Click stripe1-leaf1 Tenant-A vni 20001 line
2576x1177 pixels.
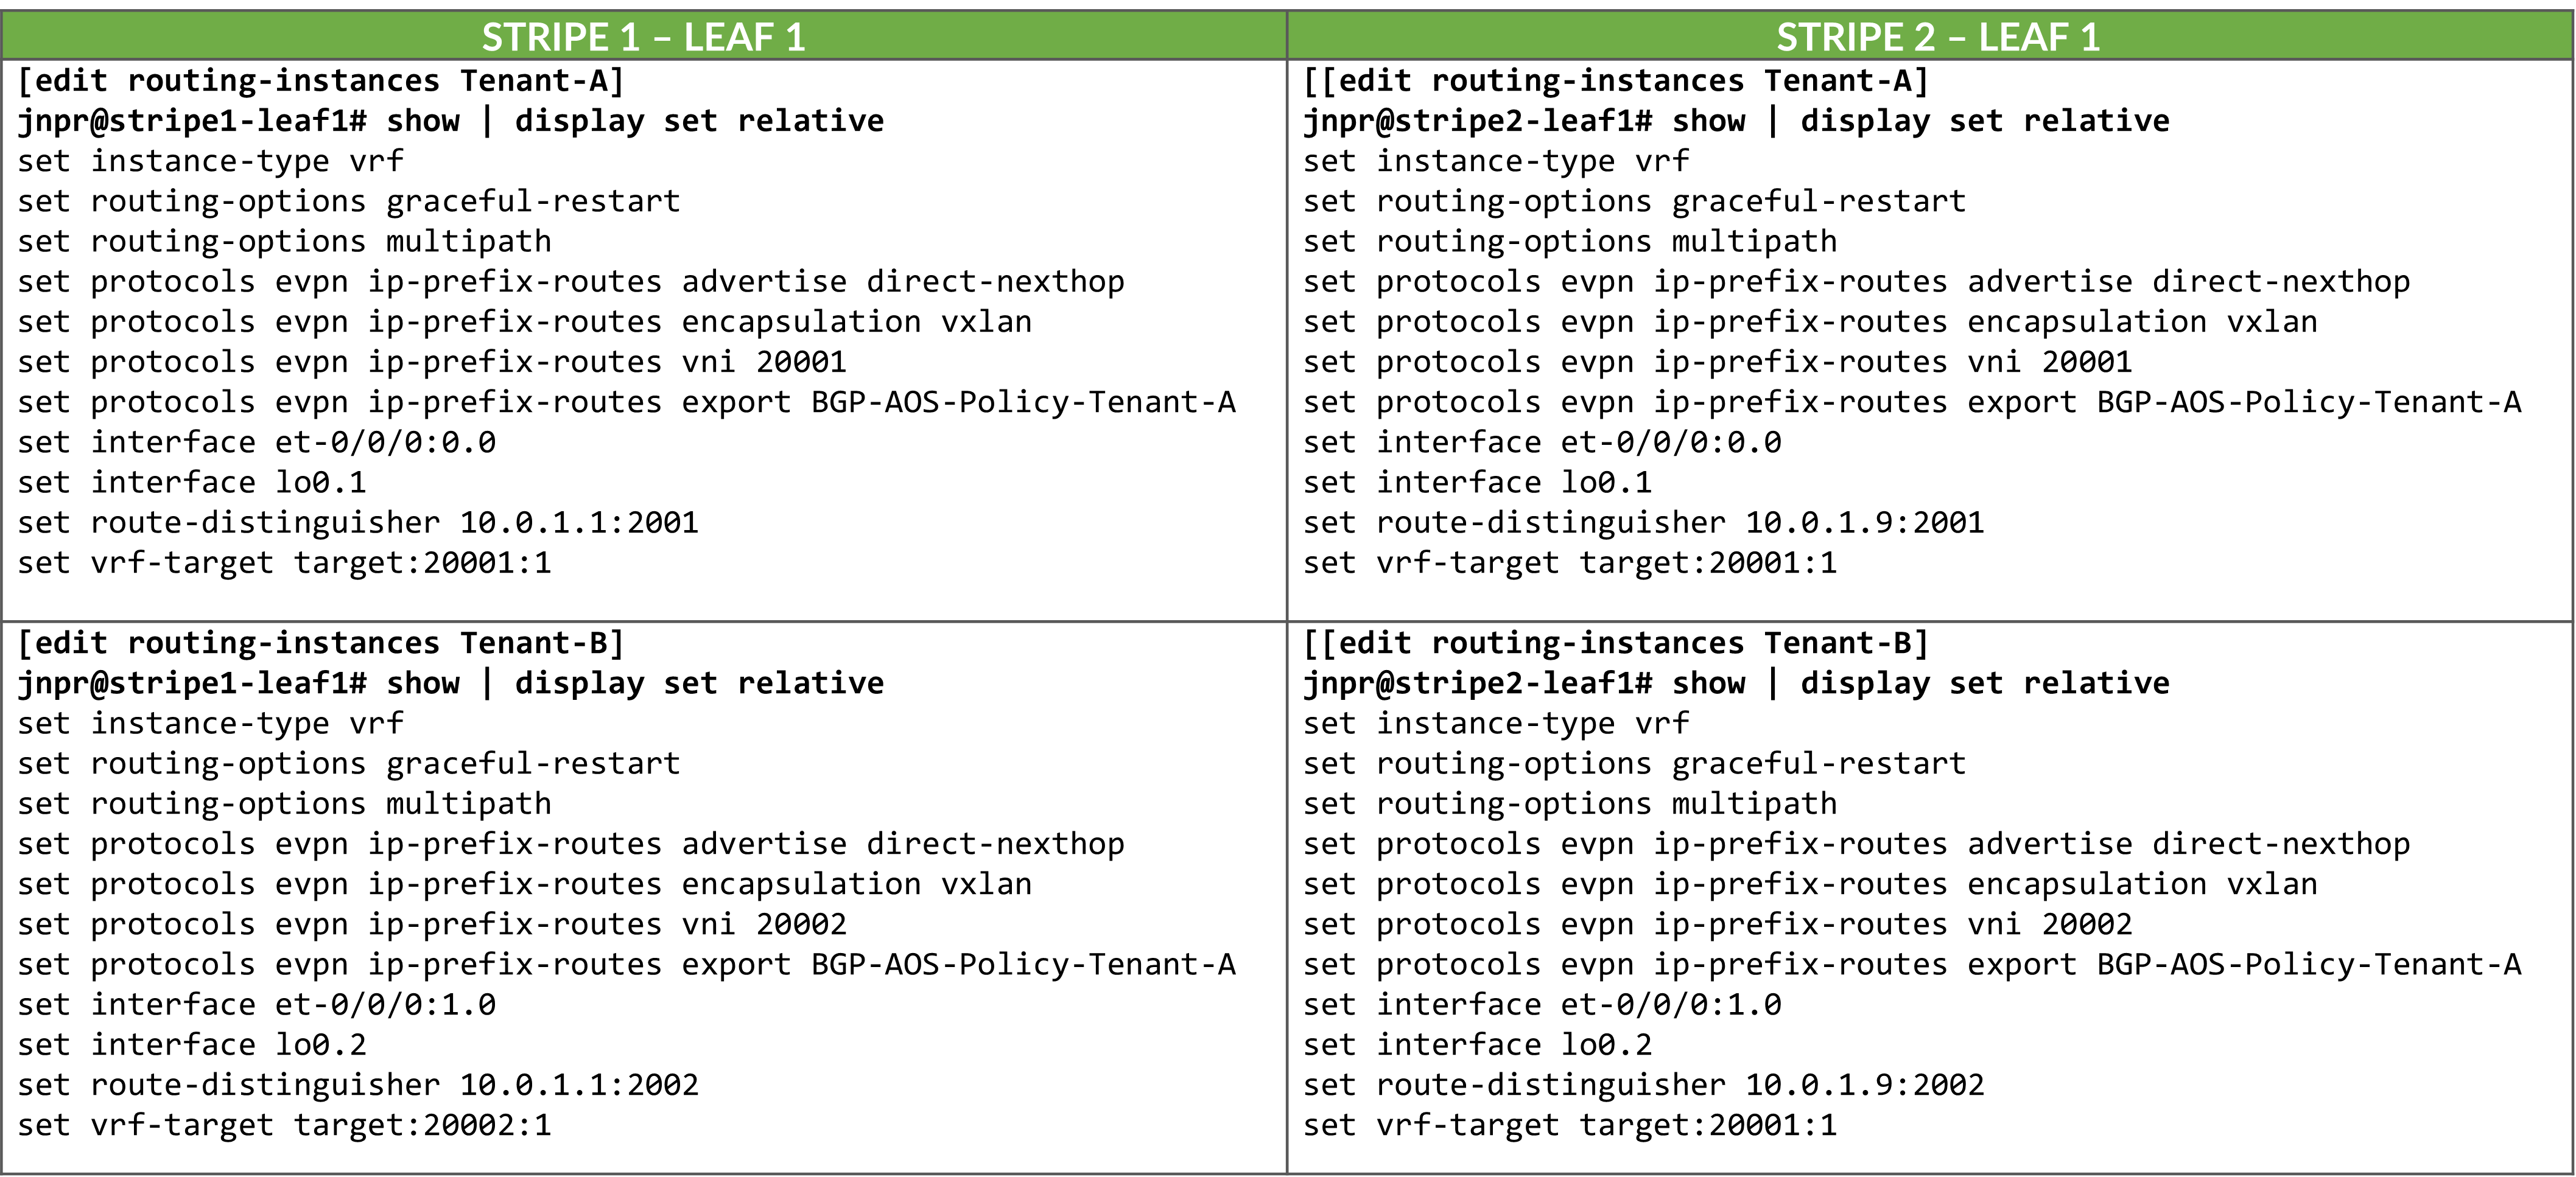click(431, 362)
